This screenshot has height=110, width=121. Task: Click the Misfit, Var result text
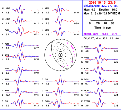(x=101, y=34)
